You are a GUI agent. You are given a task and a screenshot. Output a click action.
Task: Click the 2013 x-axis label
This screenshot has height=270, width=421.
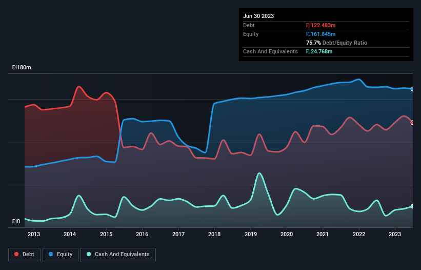tap(34, 234)
